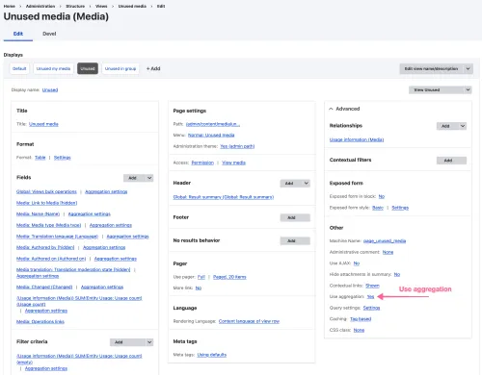Viewport: 482px width, 375px height.
Task: Open Global: Views bulk operations field
Action: click(46, 191)
